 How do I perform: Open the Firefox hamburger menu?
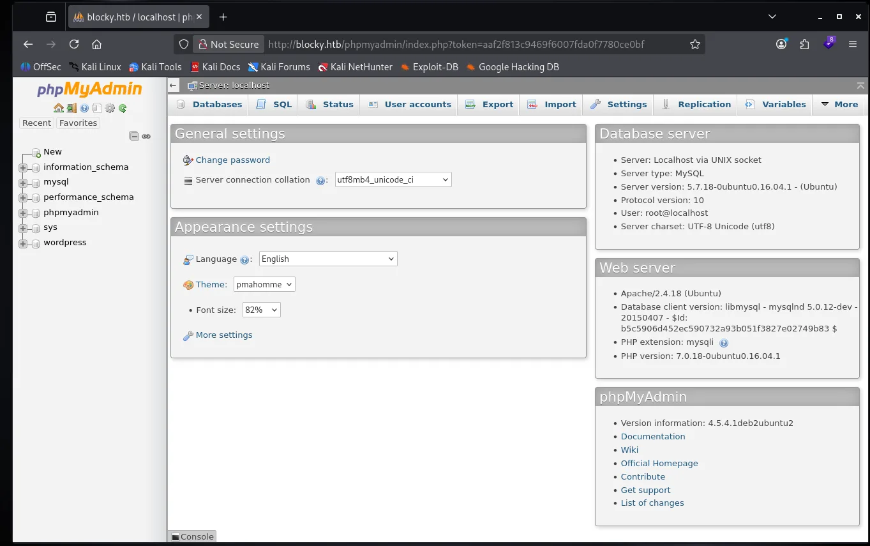853,44
